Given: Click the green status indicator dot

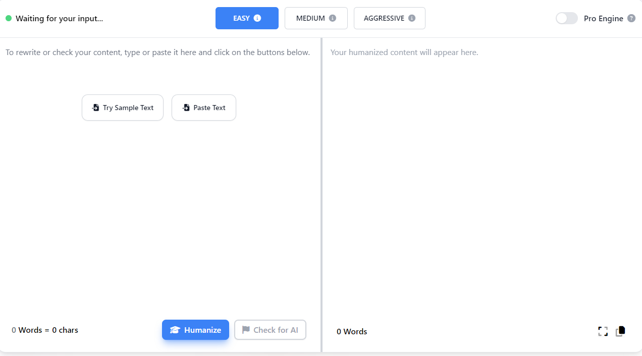Looking at the screenshot, I should (8, 18).
